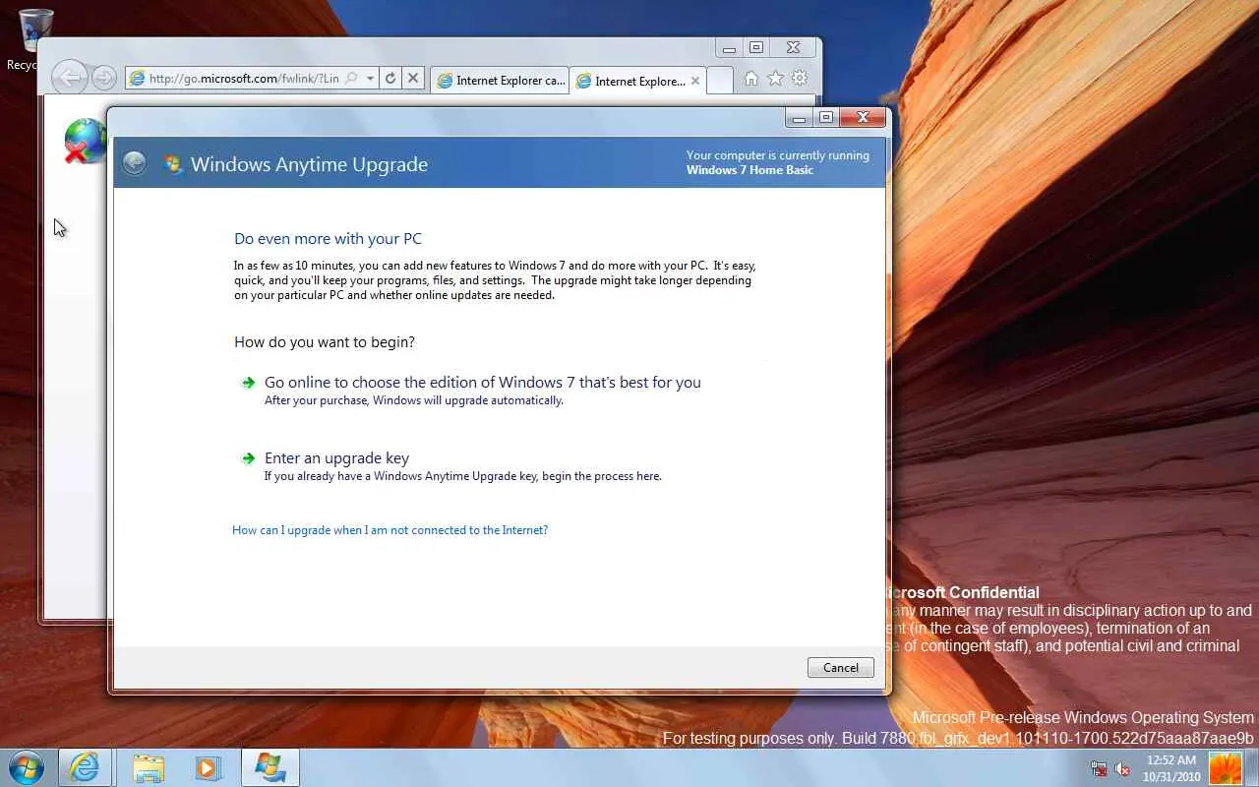The height and width of the screenshot is (787, 1259).
Task: Maximize the Internet Explorer window
Action: pyautogui.click(x=755, y=47)
